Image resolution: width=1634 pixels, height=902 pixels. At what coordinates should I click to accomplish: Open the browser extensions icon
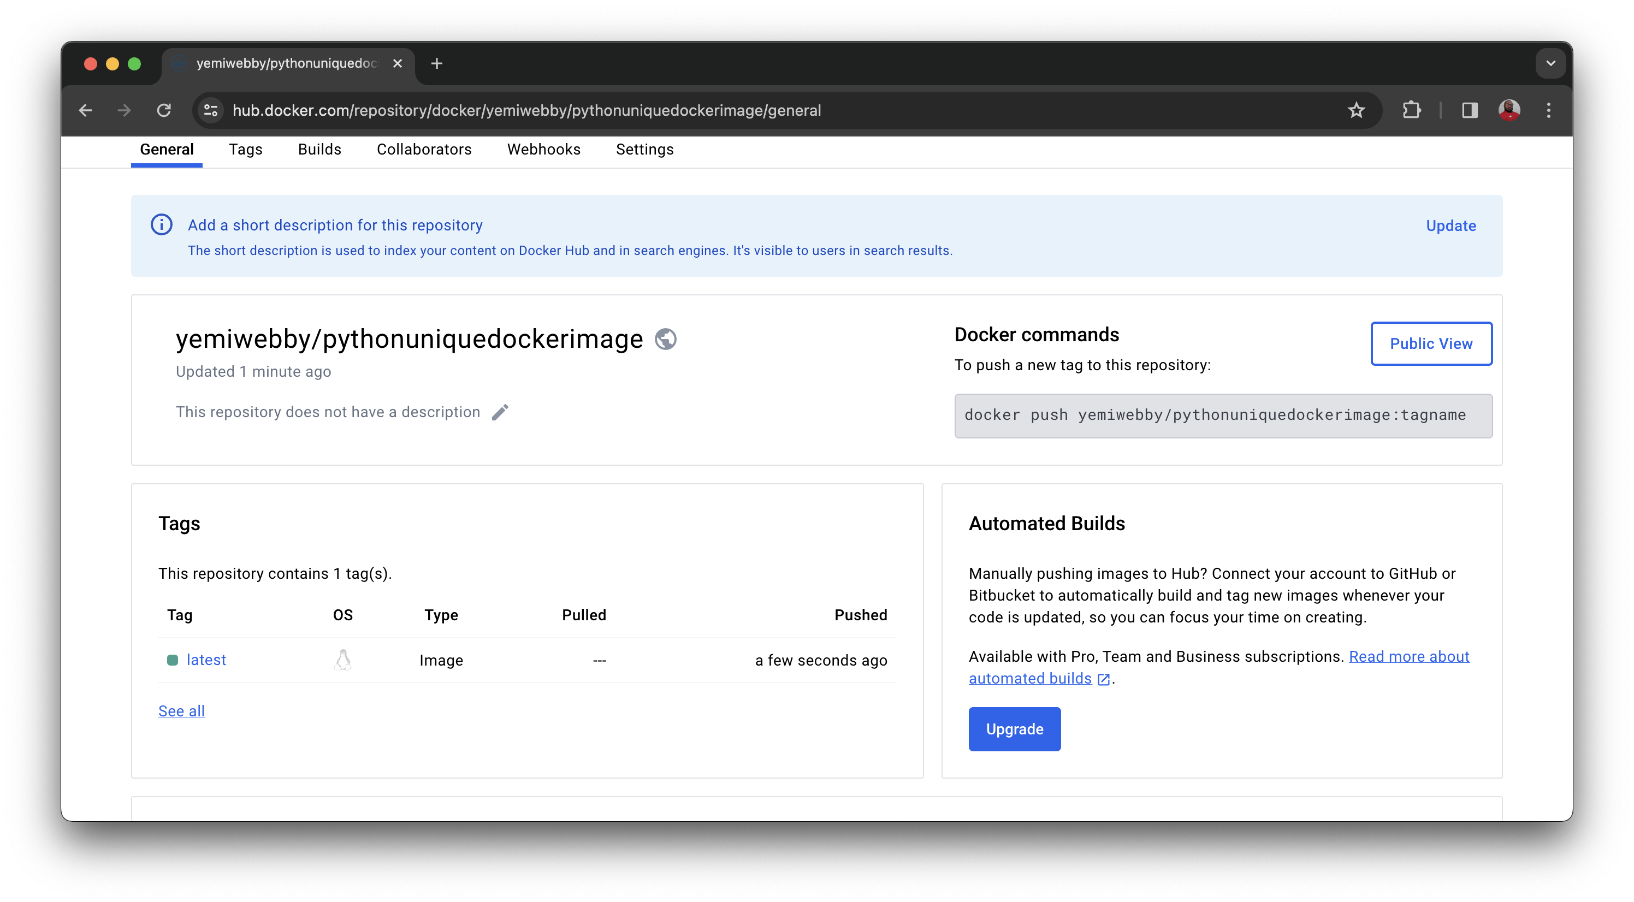(x=1411, y=110)
